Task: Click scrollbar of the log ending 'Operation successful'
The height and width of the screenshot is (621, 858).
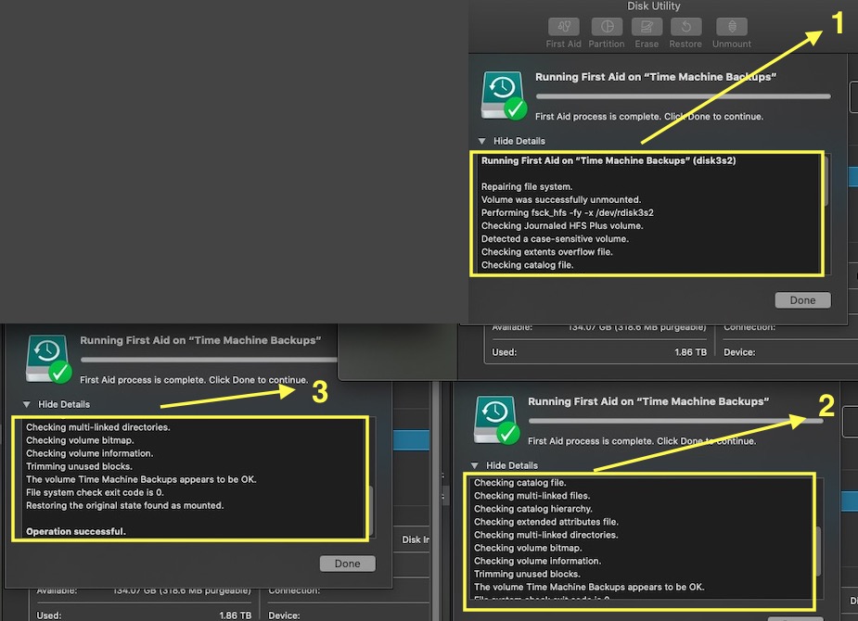Action: [372, 510]
